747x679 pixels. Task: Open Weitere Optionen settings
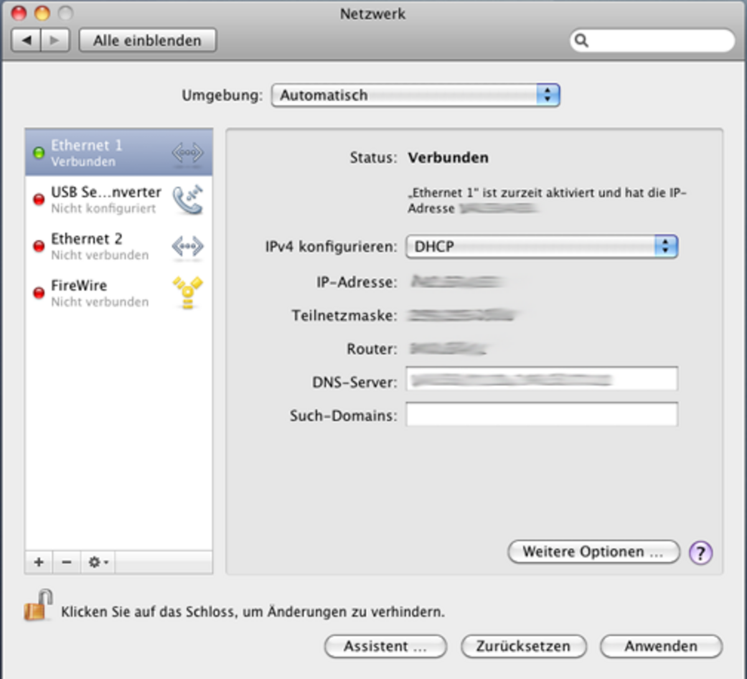click(x=593, y=552)
